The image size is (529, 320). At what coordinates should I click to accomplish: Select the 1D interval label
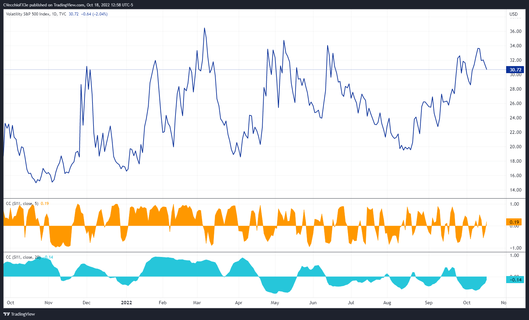[54, 14]
